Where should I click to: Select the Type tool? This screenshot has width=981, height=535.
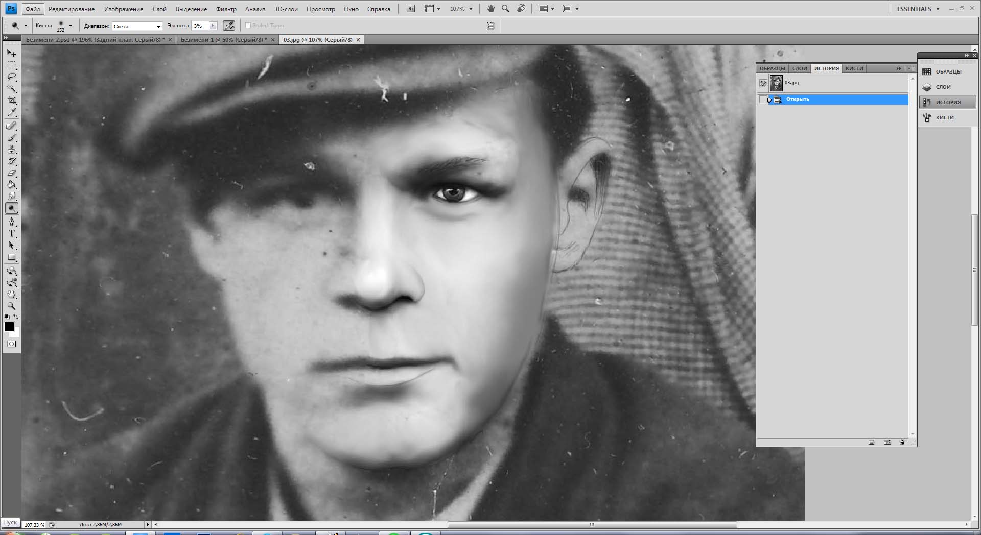[12, 234]
